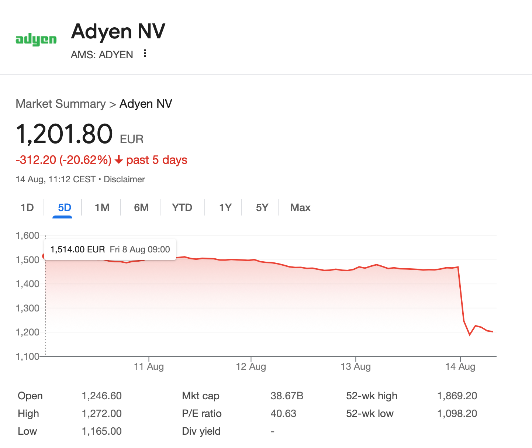Click the 1,201.80 current price
The image size is (532, 448).
(x=64, y=134)
